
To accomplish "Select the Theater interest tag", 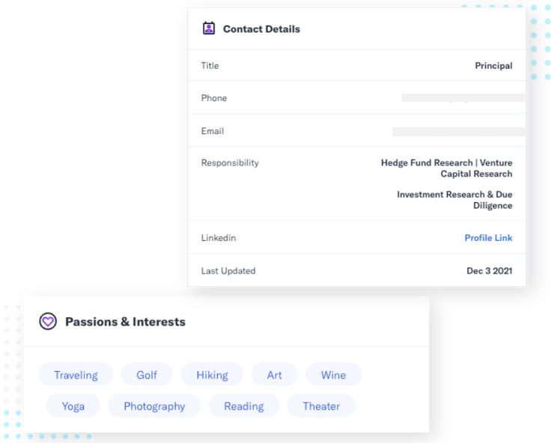I will coord(321,406).
